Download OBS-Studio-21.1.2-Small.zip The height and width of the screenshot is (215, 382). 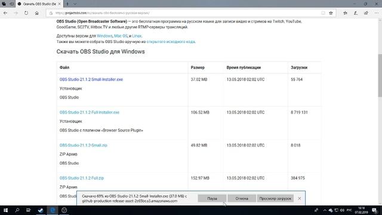tap(84, 145)
